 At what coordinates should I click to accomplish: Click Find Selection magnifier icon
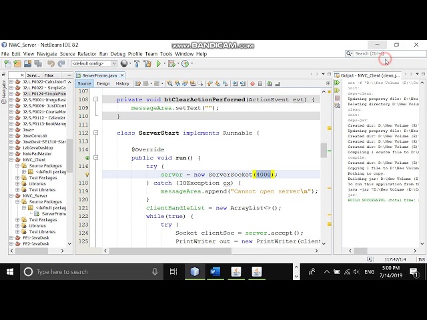(x=169, y=83)
